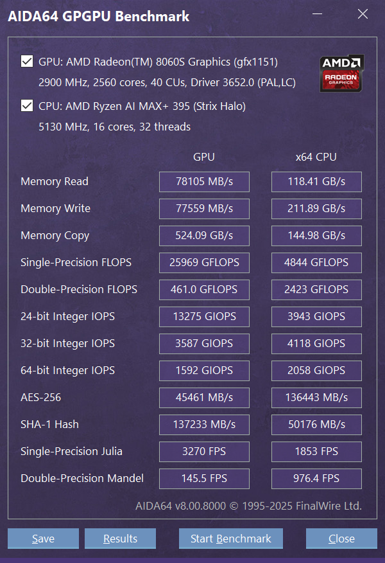Click the CPU 32-bit Integer IOPS value

tap(316, 344)
